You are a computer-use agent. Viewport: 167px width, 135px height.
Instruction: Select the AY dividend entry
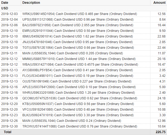point(83,70)
